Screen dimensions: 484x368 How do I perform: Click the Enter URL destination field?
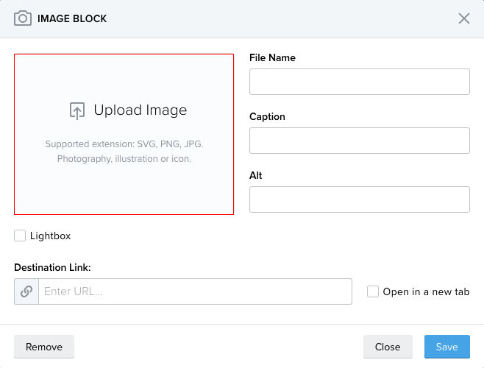[x=195, y=291]
